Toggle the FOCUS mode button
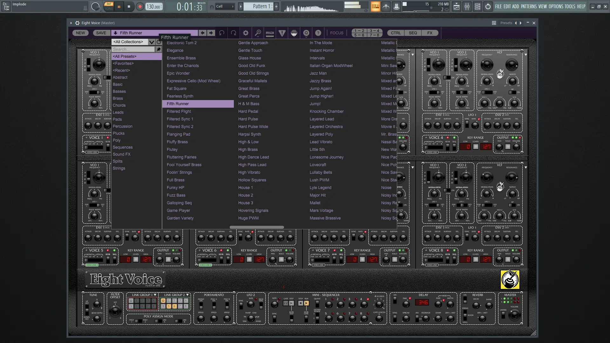 (336, 33)
